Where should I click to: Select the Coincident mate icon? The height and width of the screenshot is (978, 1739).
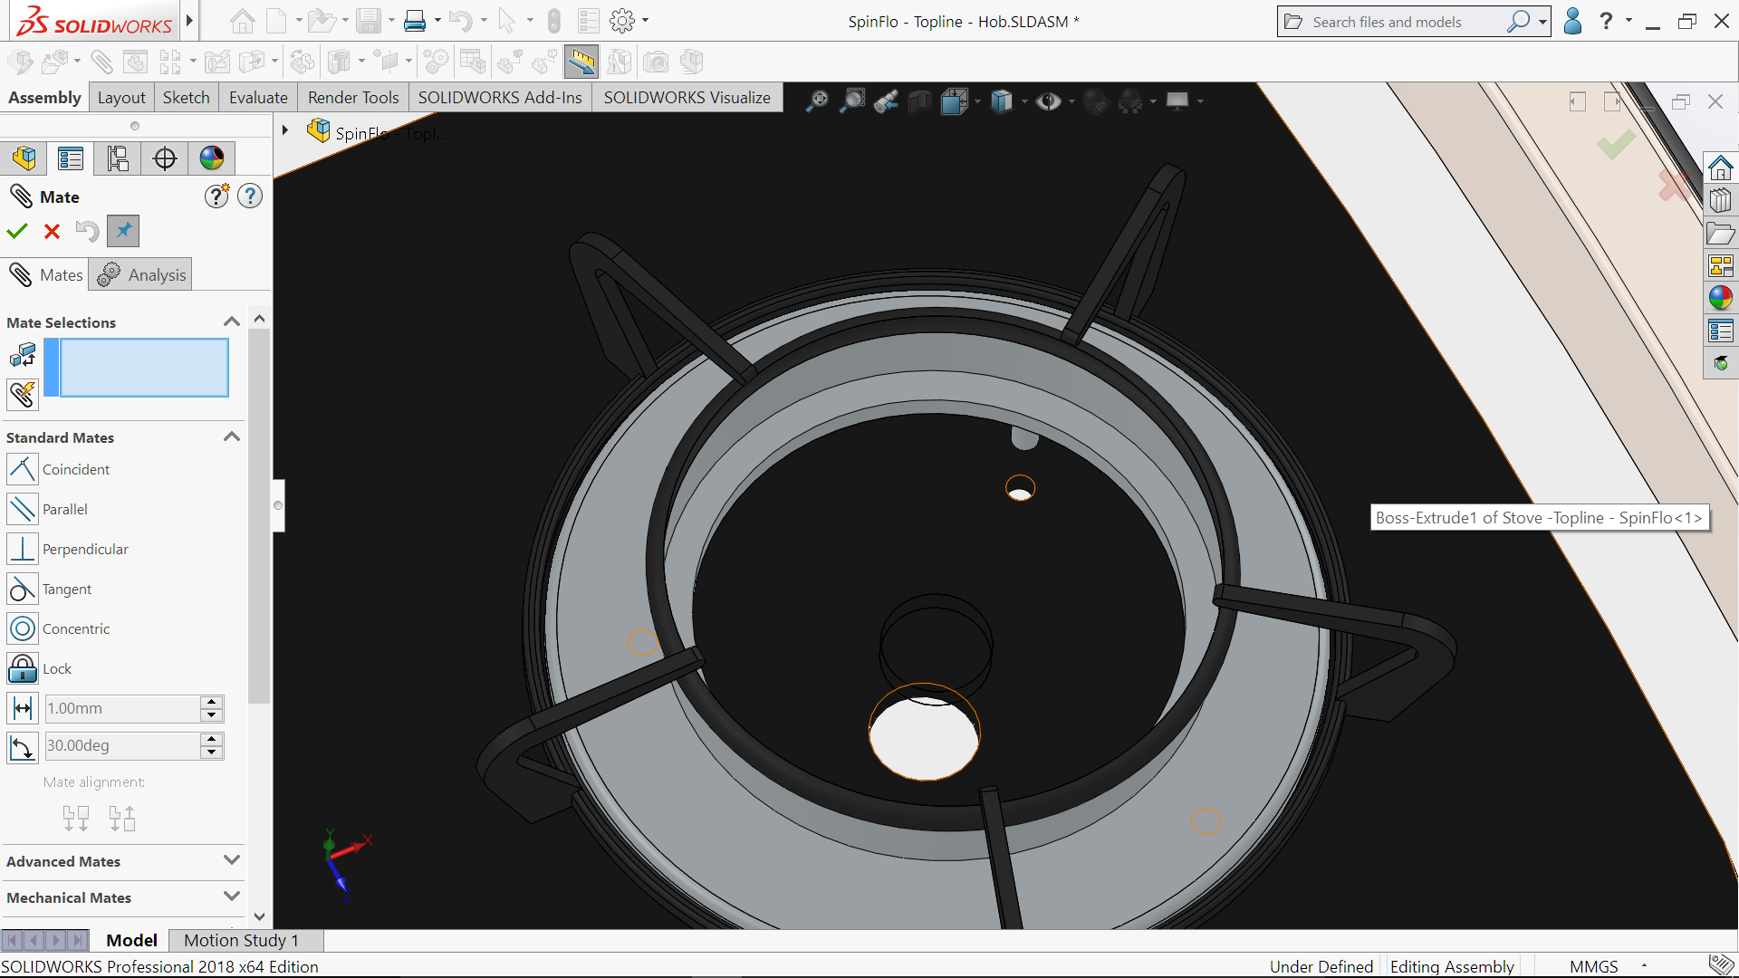tap(23, 469)
